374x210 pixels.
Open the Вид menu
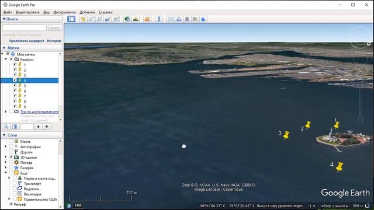47,12
